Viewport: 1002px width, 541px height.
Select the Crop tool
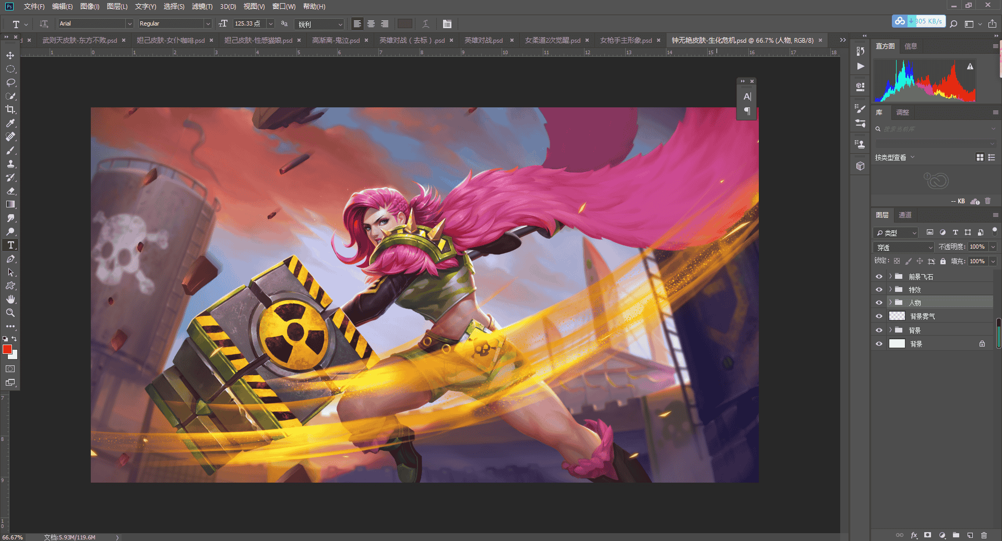[x=10, y=109]
